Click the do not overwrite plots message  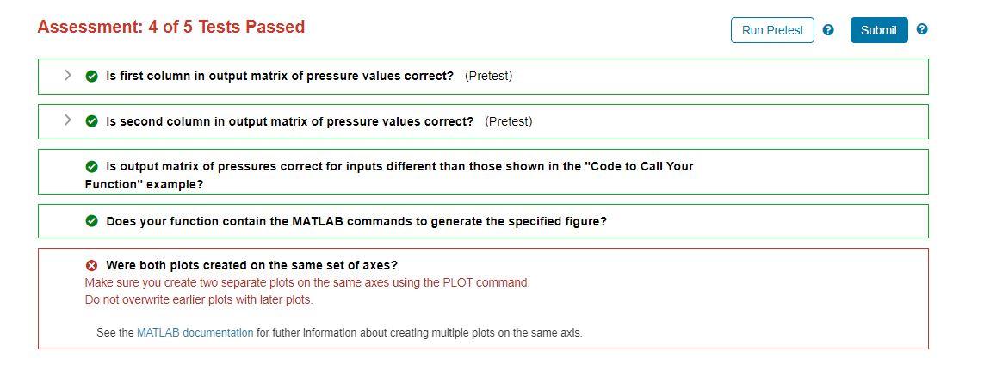pos(199,299)
